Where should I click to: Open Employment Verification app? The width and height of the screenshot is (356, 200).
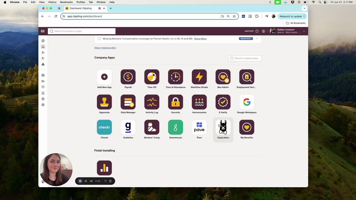click(247, 77)
